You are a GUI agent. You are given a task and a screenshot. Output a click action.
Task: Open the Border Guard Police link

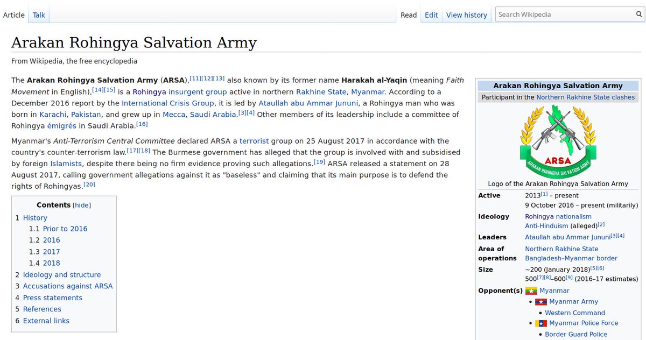[576, 334]
